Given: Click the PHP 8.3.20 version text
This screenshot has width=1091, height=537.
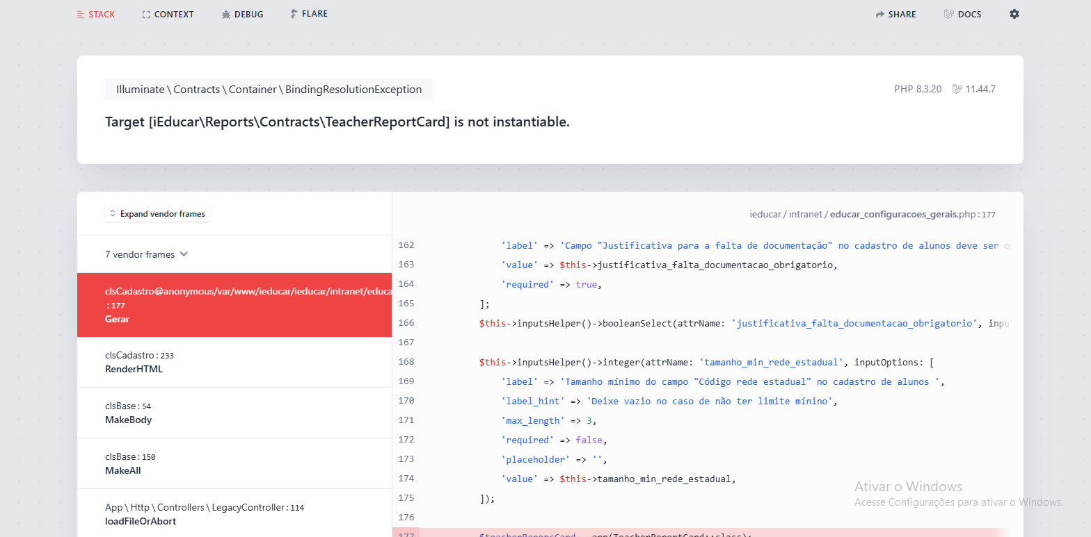Looking at the screenshot, I should tap(918, 89).
